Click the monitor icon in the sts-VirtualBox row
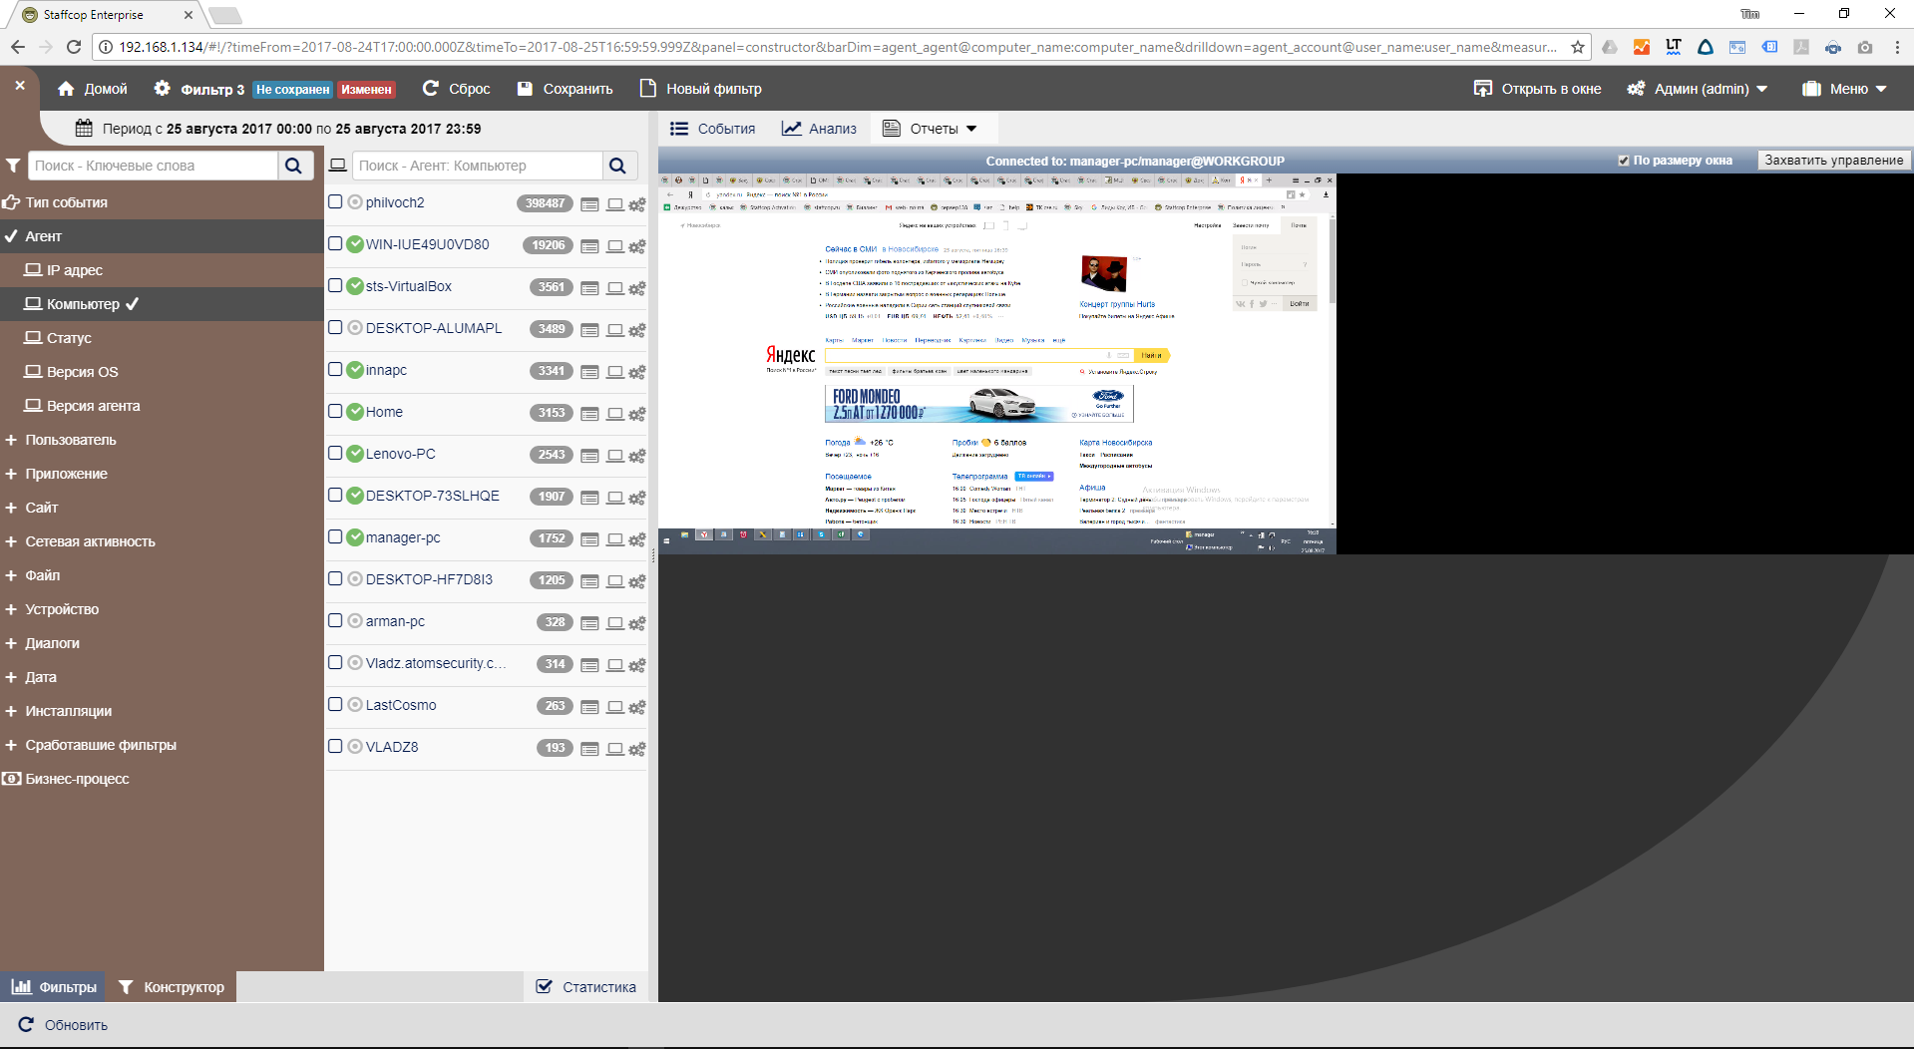 615,288
